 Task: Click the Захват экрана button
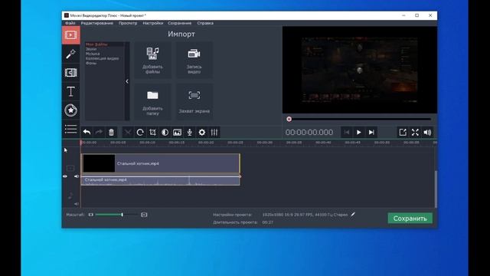(194, 102)
